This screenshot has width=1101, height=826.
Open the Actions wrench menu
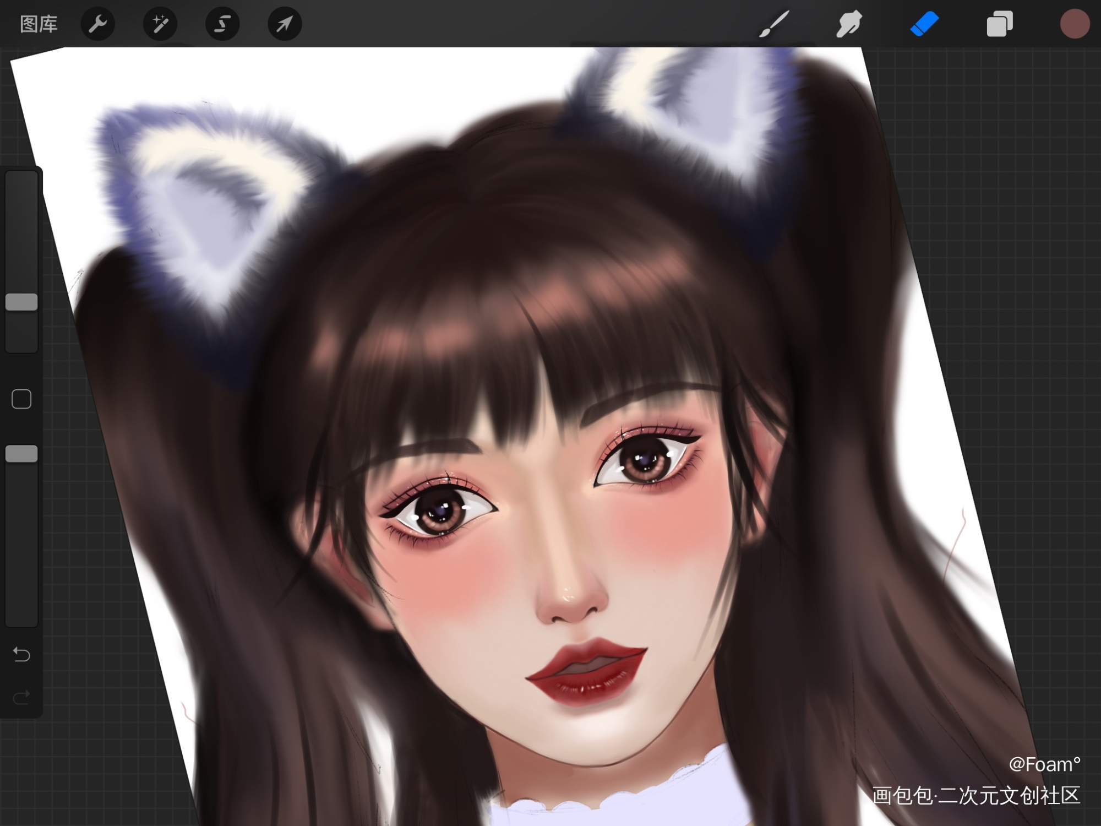98,24
